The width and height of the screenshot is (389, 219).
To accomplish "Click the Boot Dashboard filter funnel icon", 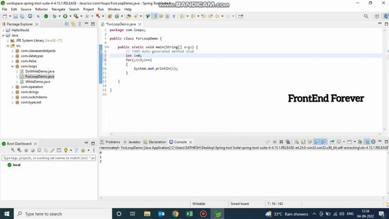I will [x=76, y=150].
